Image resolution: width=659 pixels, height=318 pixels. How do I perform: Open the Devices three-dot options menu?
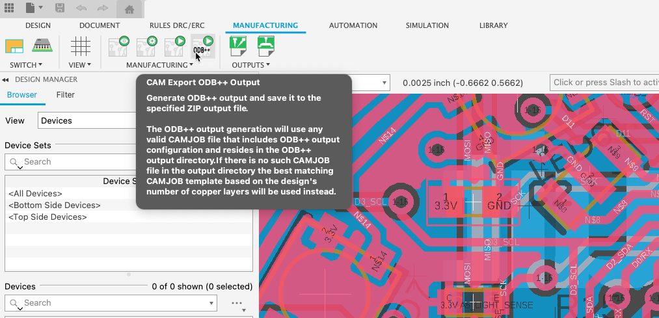(x=237, y=303)
